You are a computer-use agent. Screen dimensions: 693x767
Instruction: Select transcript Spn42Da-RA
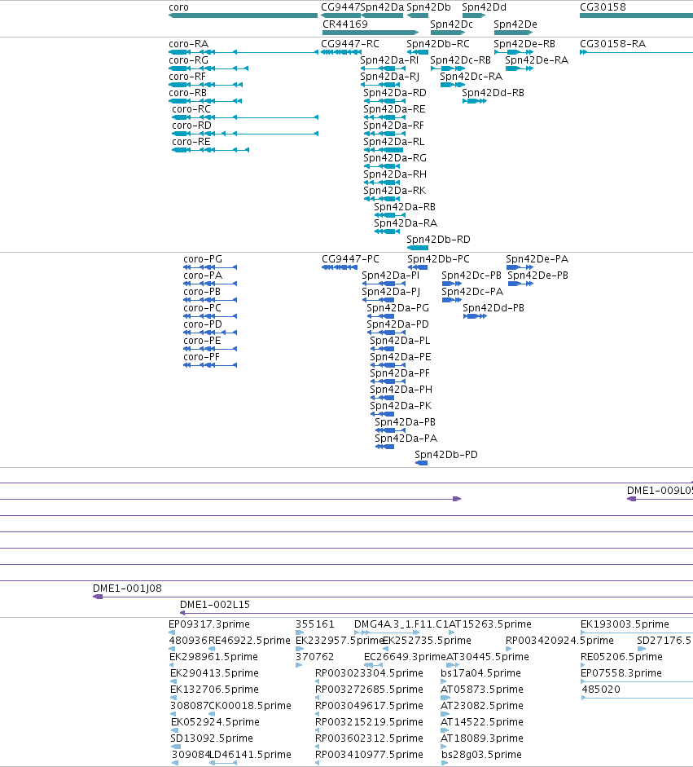click(x=406, y=223)
